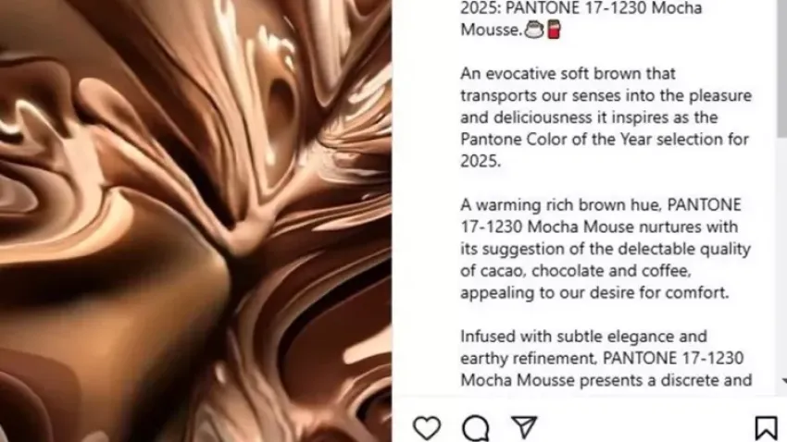The image size is (787, 442).
Task: Click the line 'appealing to our desire for comfort.'
Action: tap(594, 292)
